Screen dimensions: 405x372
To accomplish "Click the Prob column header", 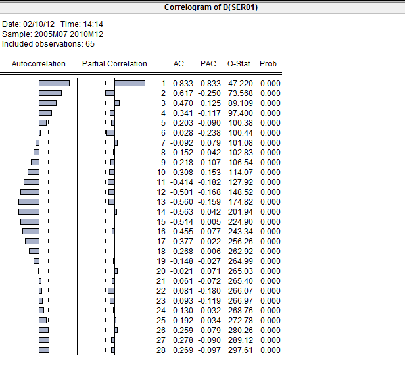I will (268, 64).
